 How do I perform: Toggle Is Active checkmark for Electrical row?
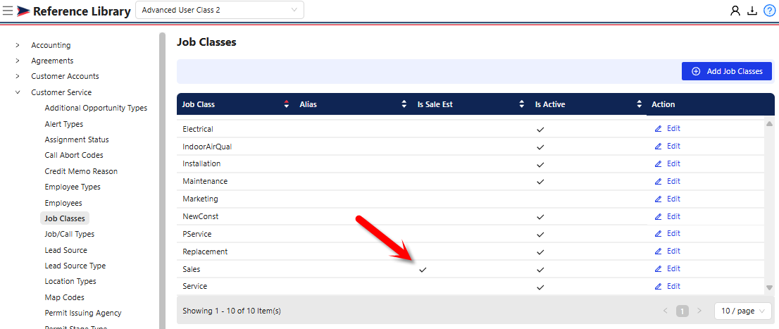[540, 130]
